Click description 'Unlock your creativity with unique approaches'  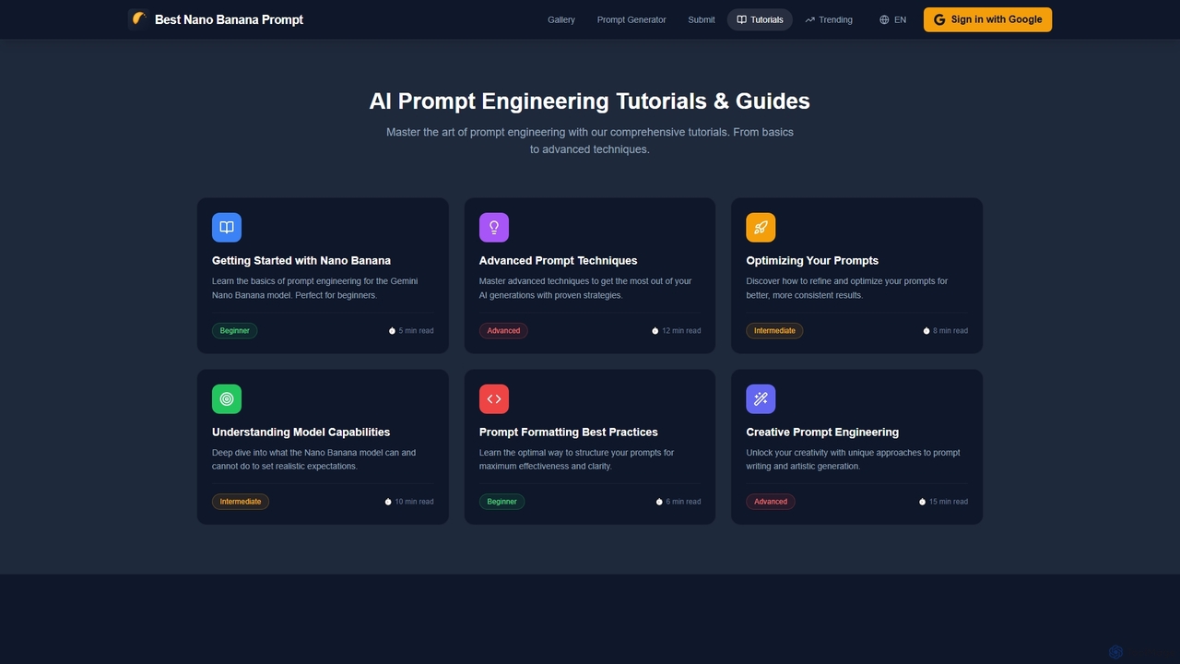[853, 459]
